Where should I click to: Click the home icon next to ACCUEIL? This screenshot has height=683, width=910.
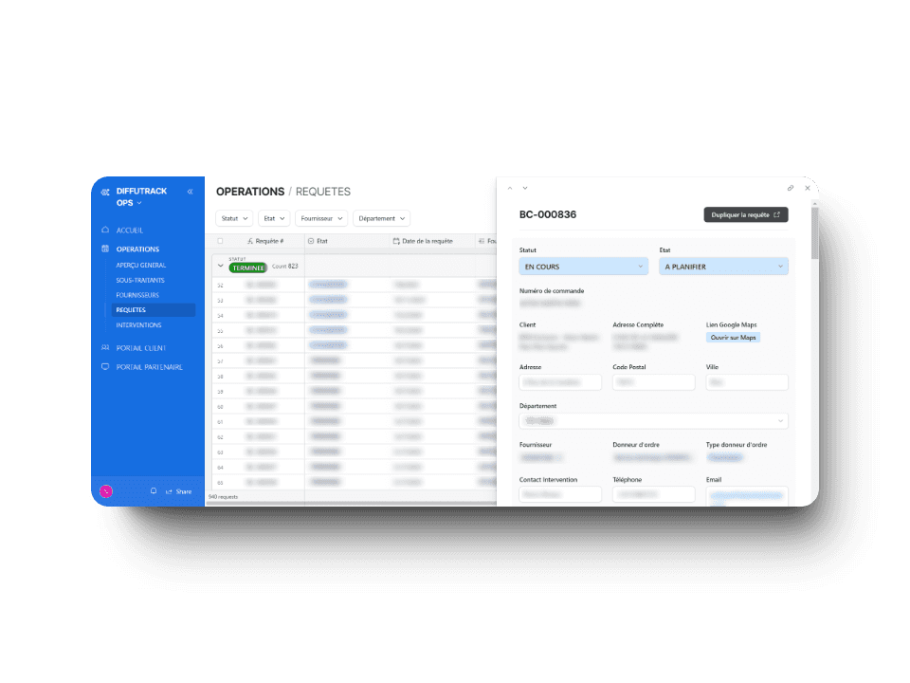coord(105,230)
